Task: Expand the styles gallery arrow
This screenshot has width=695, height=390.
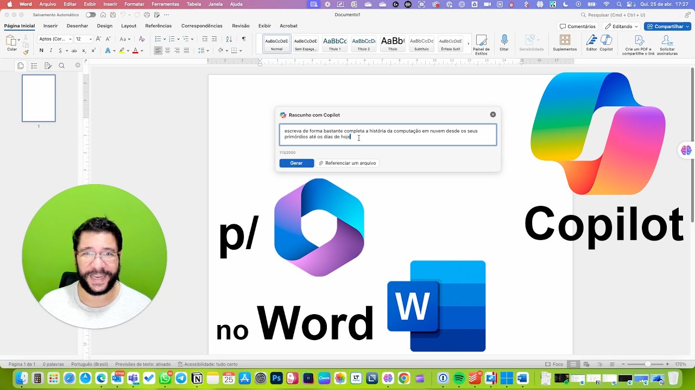Action: point(469,43)
